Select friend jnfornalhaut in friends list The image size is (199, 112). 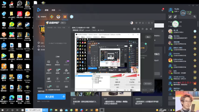click(x=182, y=60)
